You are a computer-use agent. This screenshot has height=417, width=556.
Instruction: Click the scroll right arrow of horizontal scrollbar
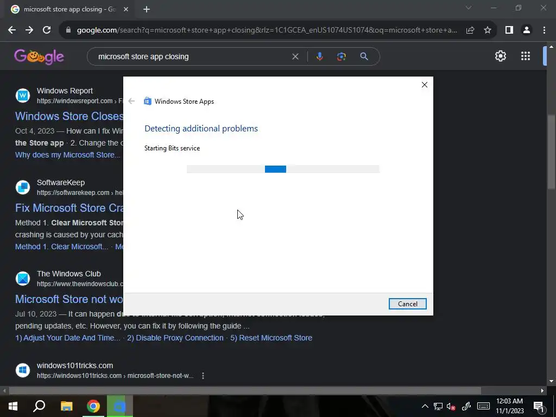click(x=542, y=391)
